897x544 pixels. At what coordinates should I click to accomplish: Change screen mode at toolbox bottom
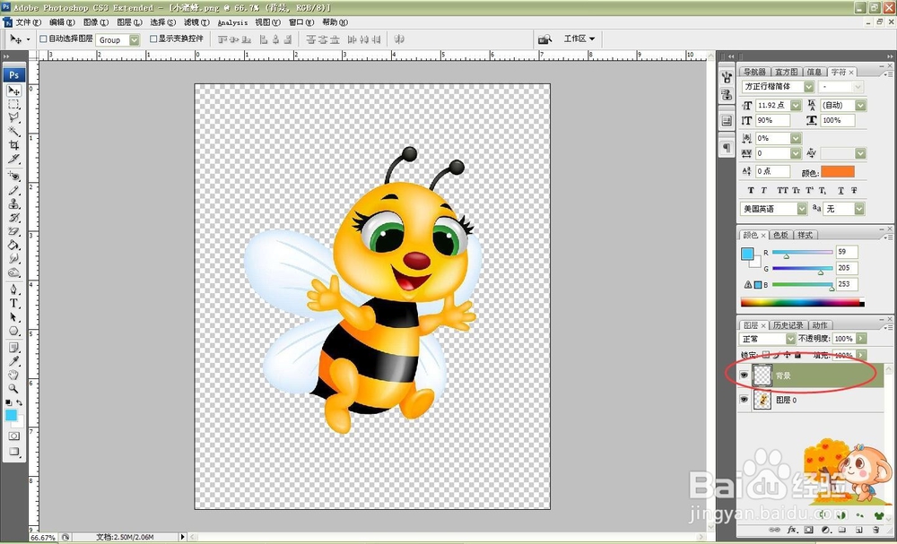(13, 452)
